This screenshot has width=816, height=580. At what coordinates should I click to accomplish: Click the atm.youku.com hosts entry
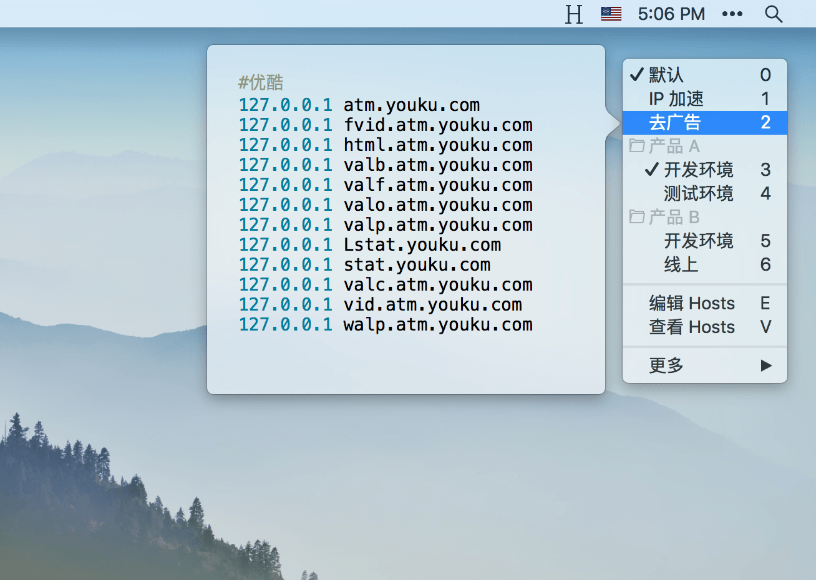[x=359, y=105]
